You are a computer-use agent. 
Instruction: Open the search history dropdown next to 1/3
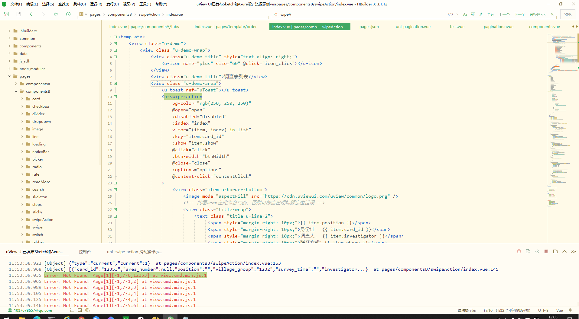[457, 14]
